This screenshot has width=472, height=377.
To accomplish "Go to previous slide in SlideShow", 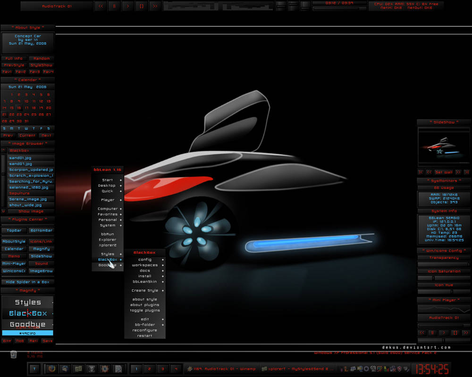I will coord(429,172).
